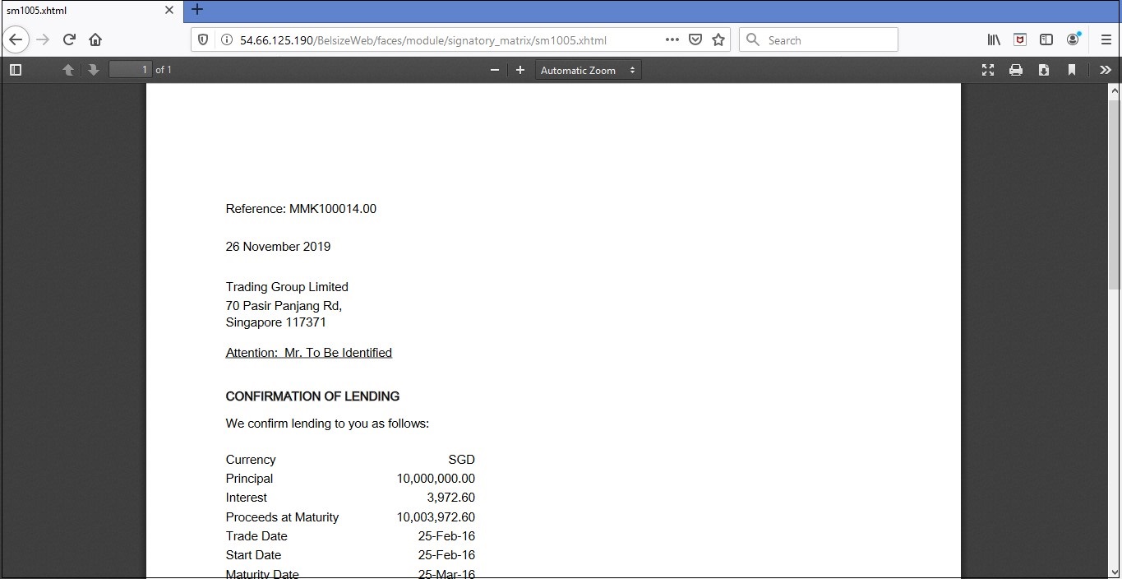Open the red extension icon in toolbar

click(1020, 39)
